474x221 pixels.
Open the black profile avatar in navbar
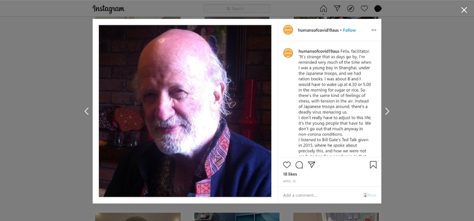[378, 9]
